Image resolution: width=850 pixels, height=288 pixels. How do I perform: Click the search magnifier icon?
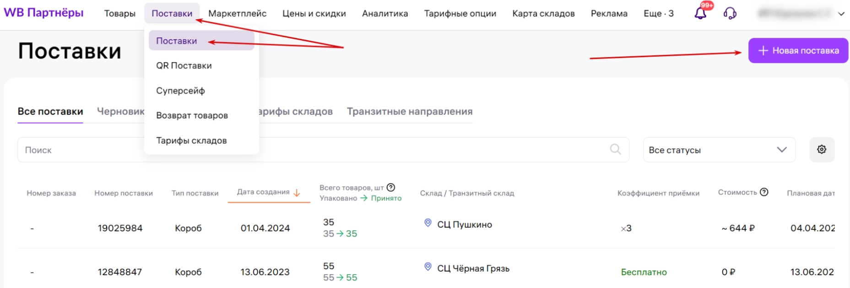click(616, 150)
